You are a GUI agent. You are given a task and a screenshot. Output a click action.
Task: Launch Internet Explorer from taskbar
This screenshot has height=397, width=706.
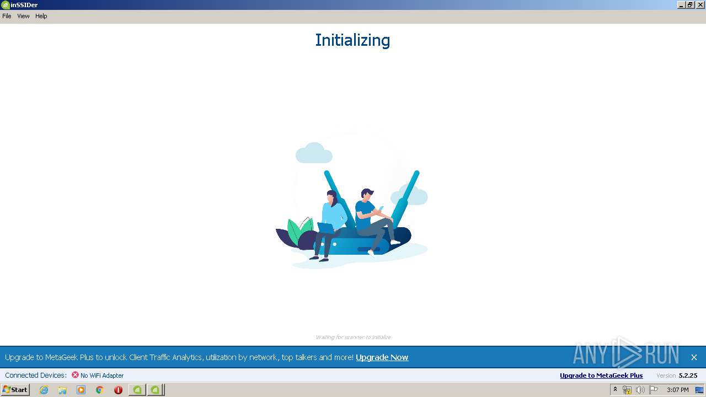pyautogui.click(x=44, y=390)
